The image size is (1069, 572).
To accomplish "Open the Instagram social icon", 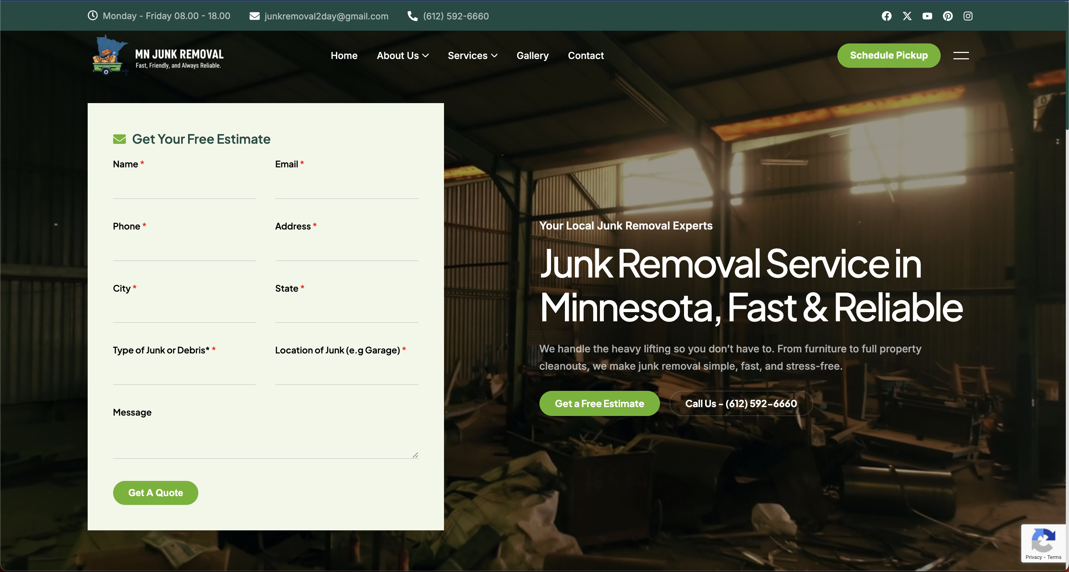I will [x=968, y=16].
